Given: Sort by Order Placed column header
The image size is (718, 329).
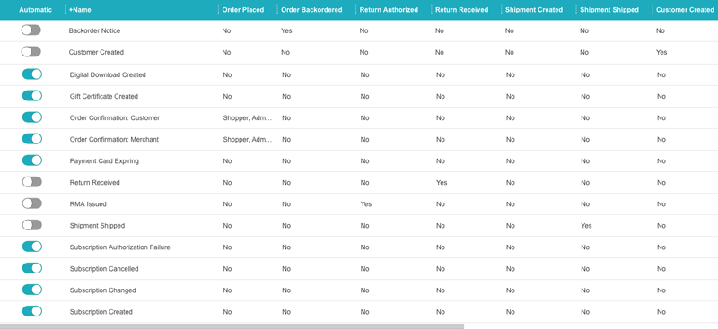Looking at the screenshot, I should pyautogui.click(x=242, y=10).
